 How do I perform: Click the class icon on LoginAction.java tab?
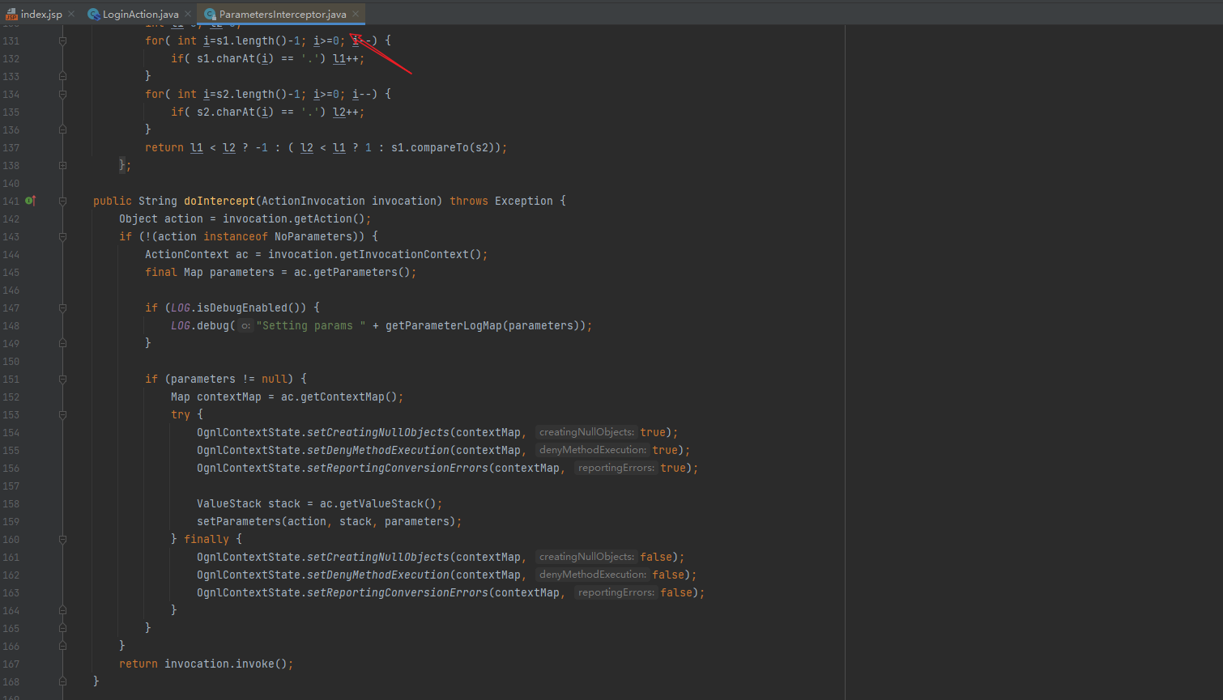click(x=93, y=14)
